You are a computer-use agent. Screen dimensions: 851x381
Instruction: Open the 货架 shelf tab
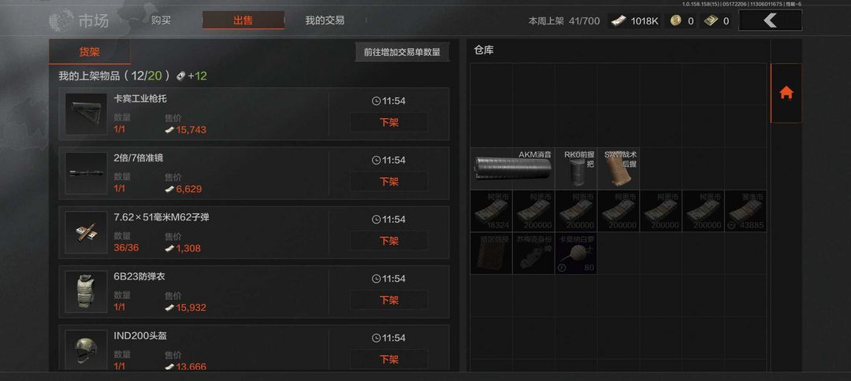click(90, 52)
